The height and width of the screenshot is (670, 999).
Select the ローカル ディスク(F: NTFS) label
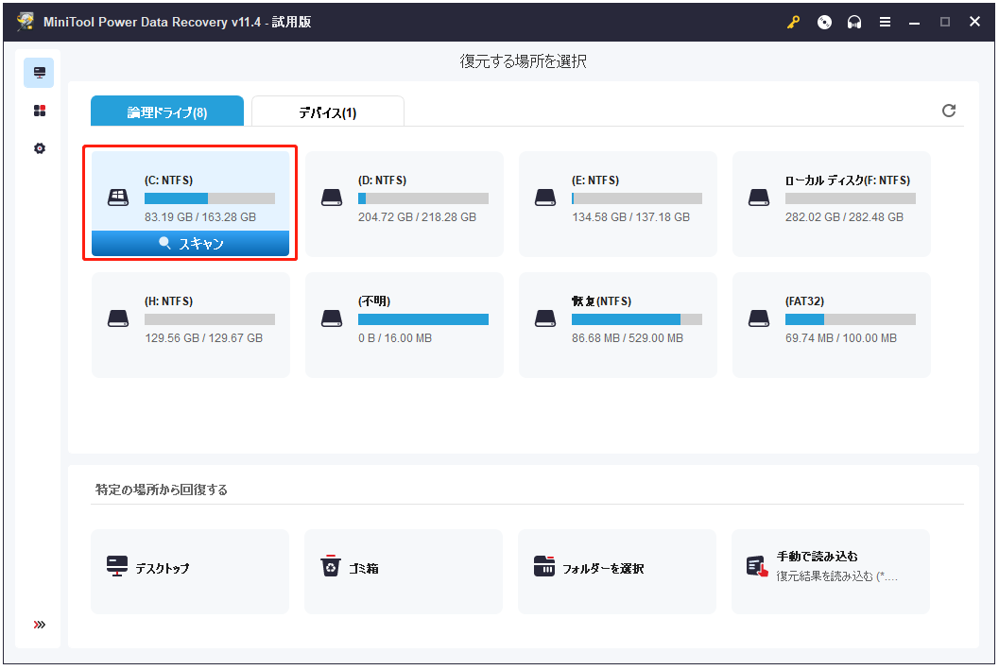(x=848, y=180)
